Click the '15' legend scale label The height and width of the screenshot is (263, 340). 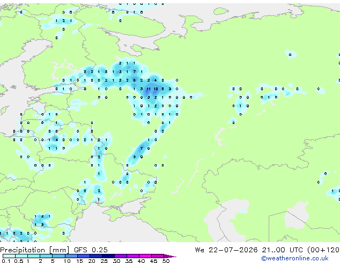[x=79, y=261]
